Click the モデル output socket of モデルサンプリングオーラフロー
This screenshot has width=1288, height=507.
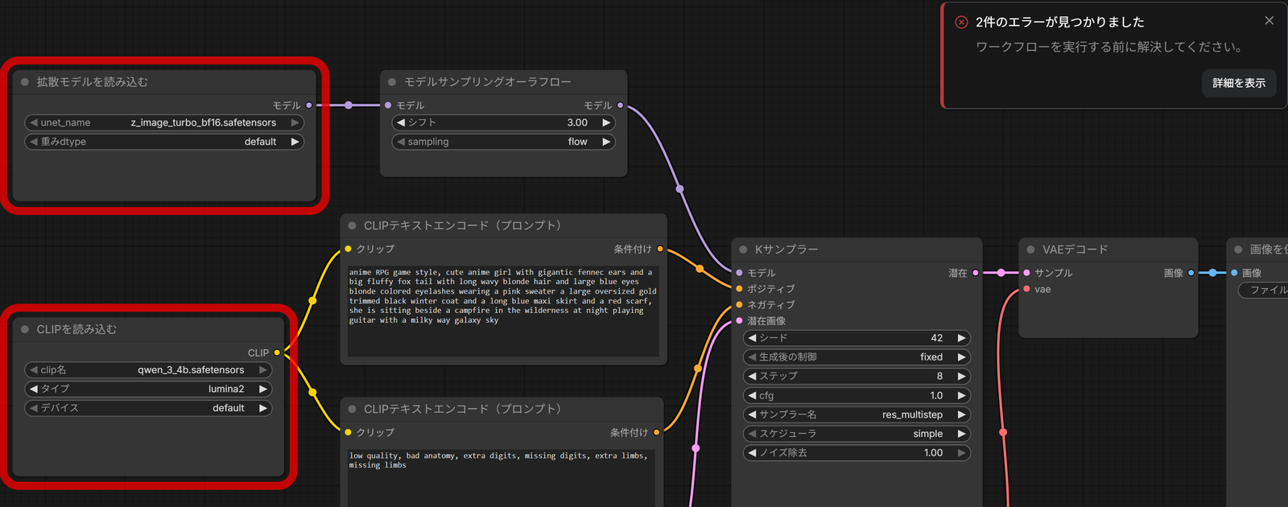(x=620, y=105)
